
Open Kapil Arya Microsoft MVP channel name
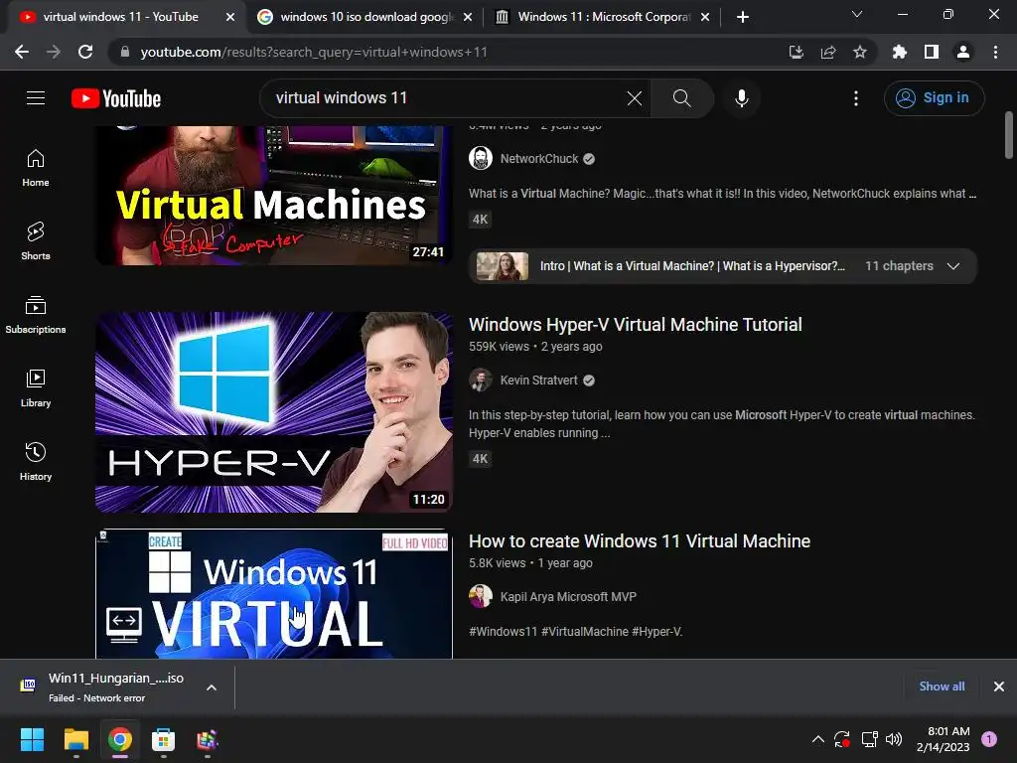[568, 597]
